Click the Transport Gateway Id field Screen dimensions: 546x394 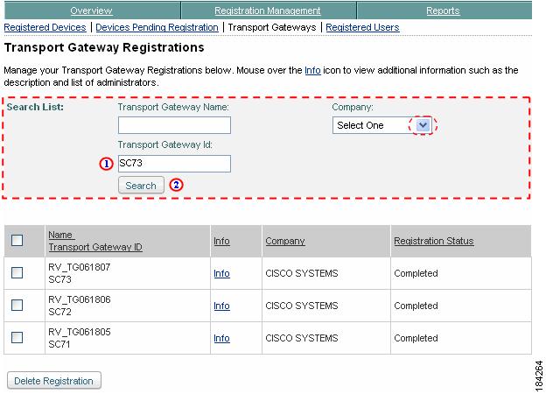point(174,163)
